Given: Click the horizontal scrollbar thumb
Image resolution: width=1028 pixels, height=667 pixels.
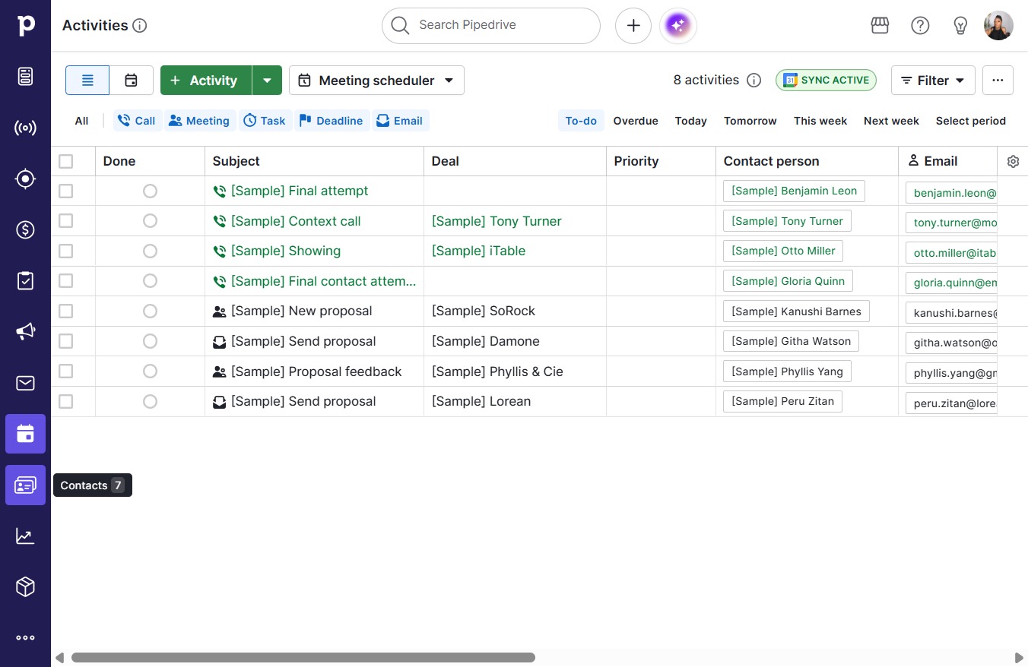Looking at the screenshot, I should (x=303, y=657).
